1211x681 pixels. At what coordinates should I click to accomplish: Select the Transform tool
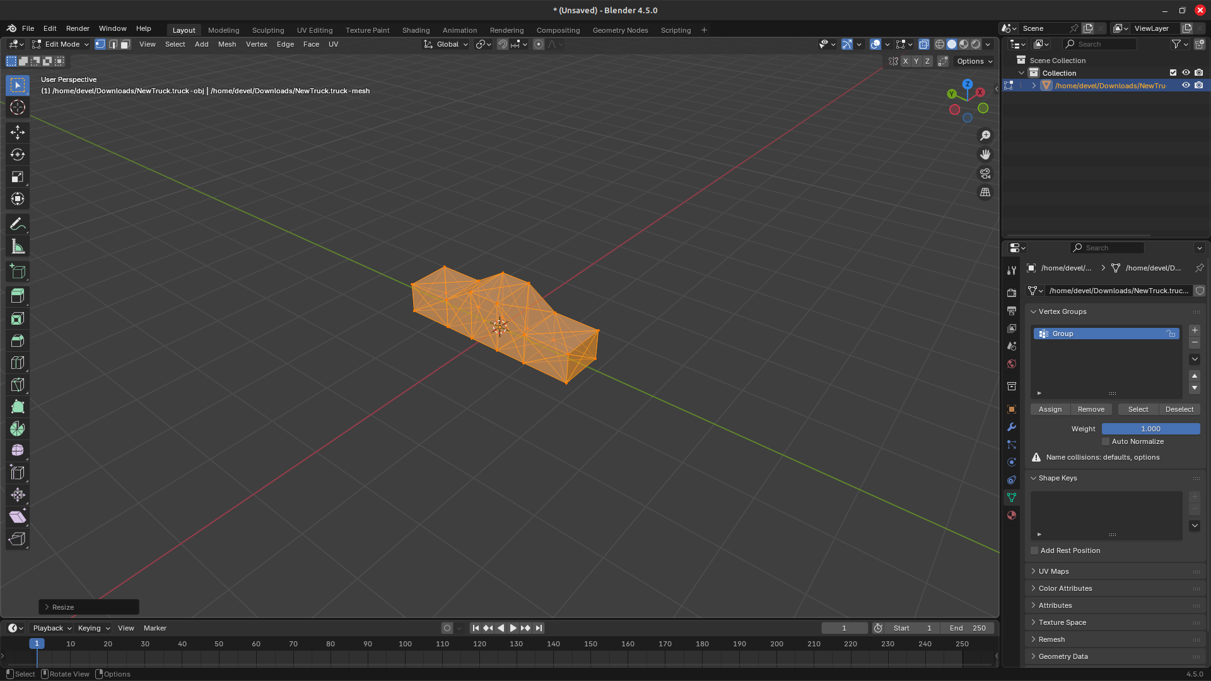pos(18,199)
